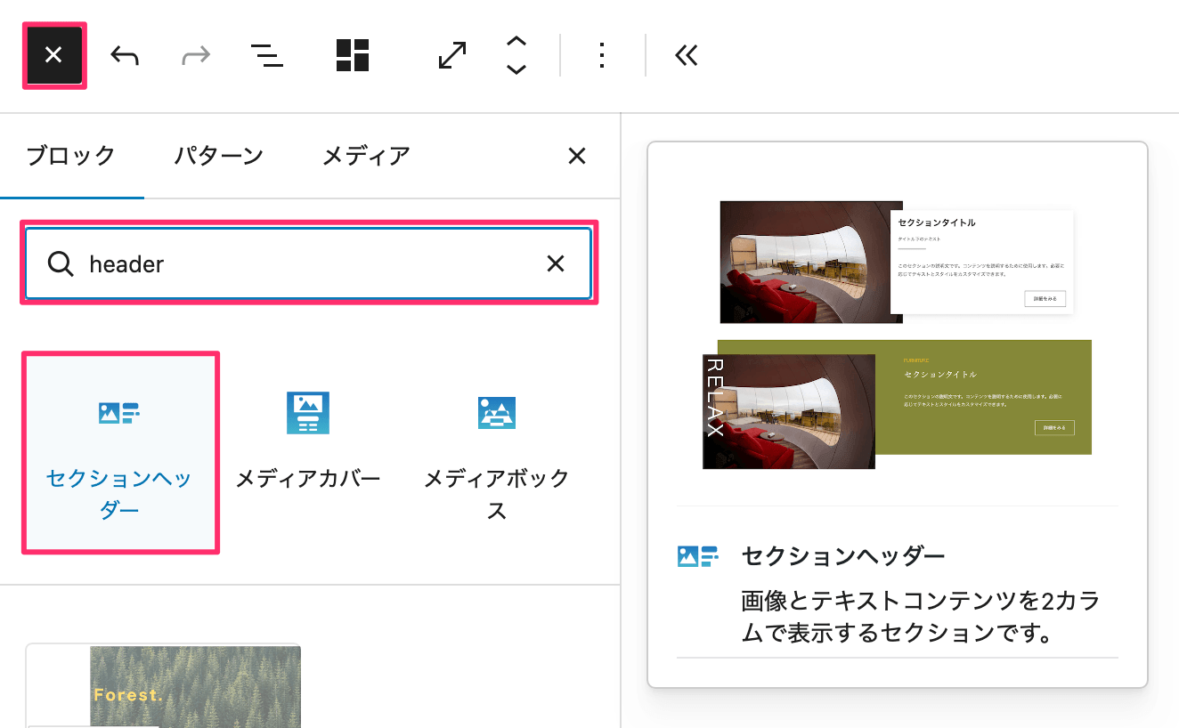Collapse the toolbar using the double left chevron
Image resolution: width=1179 pixels, height=728 pixels.
[686, 56]
